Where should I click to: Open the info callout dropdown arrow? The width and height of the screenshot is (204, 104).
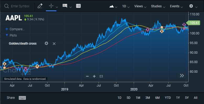tap(71, 7)
